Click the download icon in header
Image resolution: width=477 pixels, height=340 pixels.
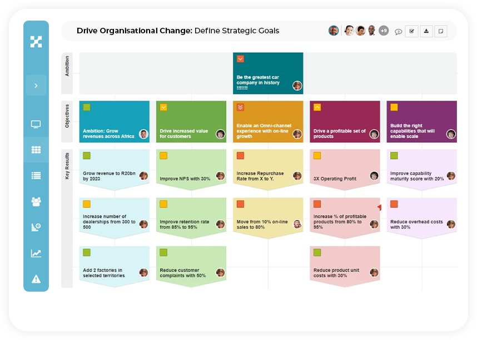pyautogui.click(x=426, y=31)
